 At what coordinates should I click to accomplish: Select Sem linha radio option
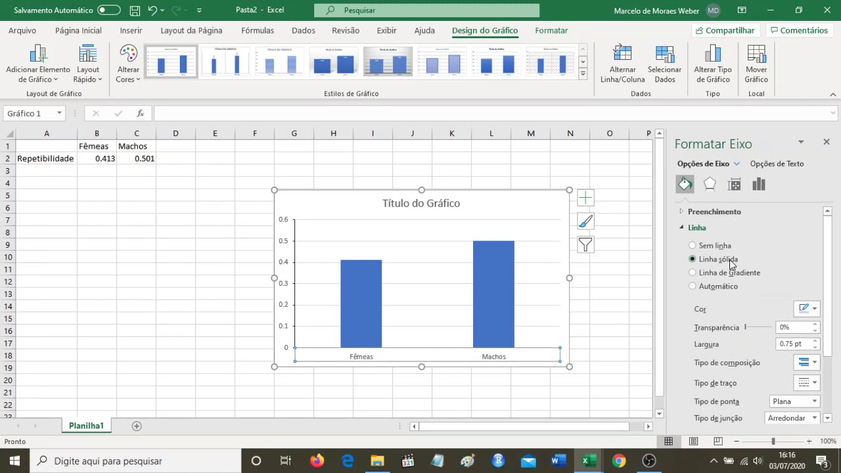click(692, 246)
